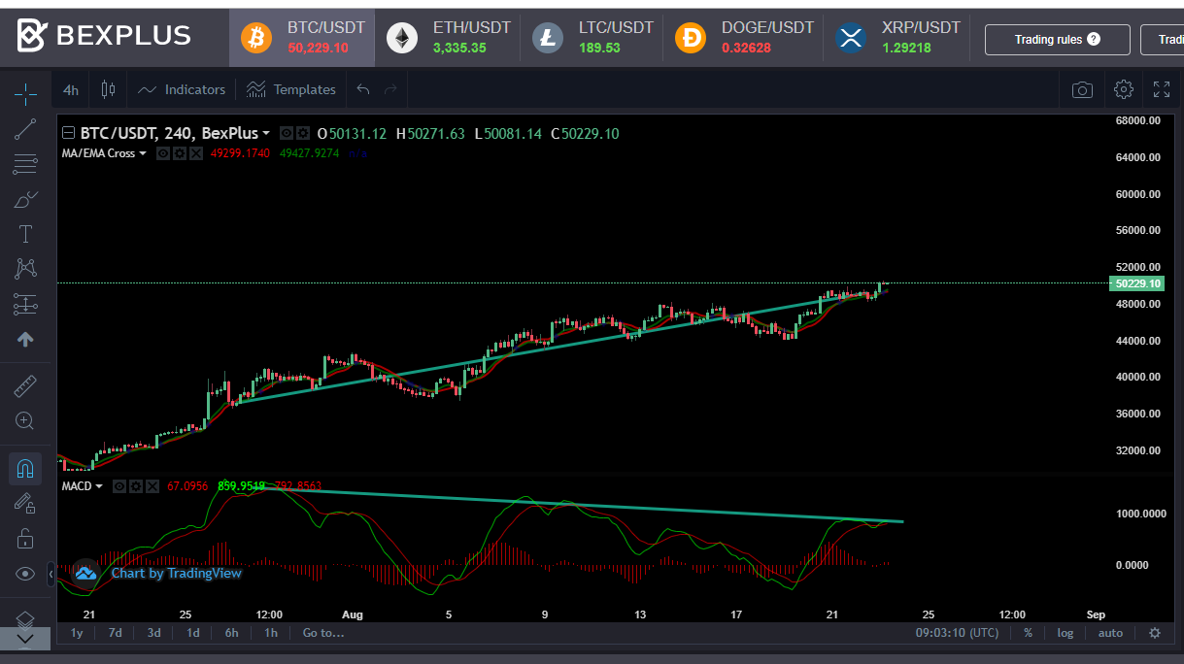Click the Chart by TradingView link

point(176,573)
